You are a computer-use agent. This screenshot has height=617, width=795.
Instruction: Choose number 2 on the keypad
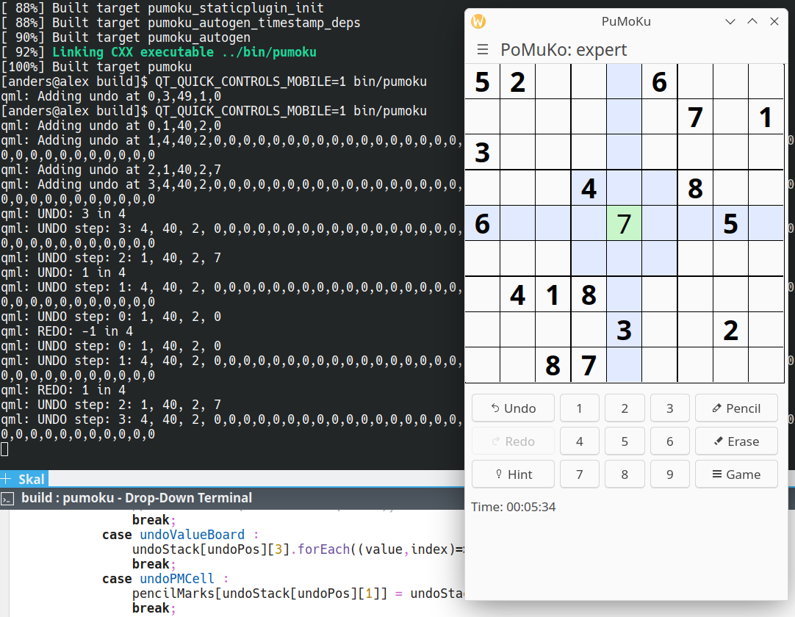(625, 408)
